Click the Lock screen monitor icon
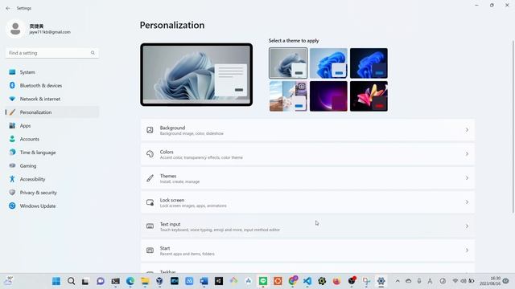 (150, 202)
